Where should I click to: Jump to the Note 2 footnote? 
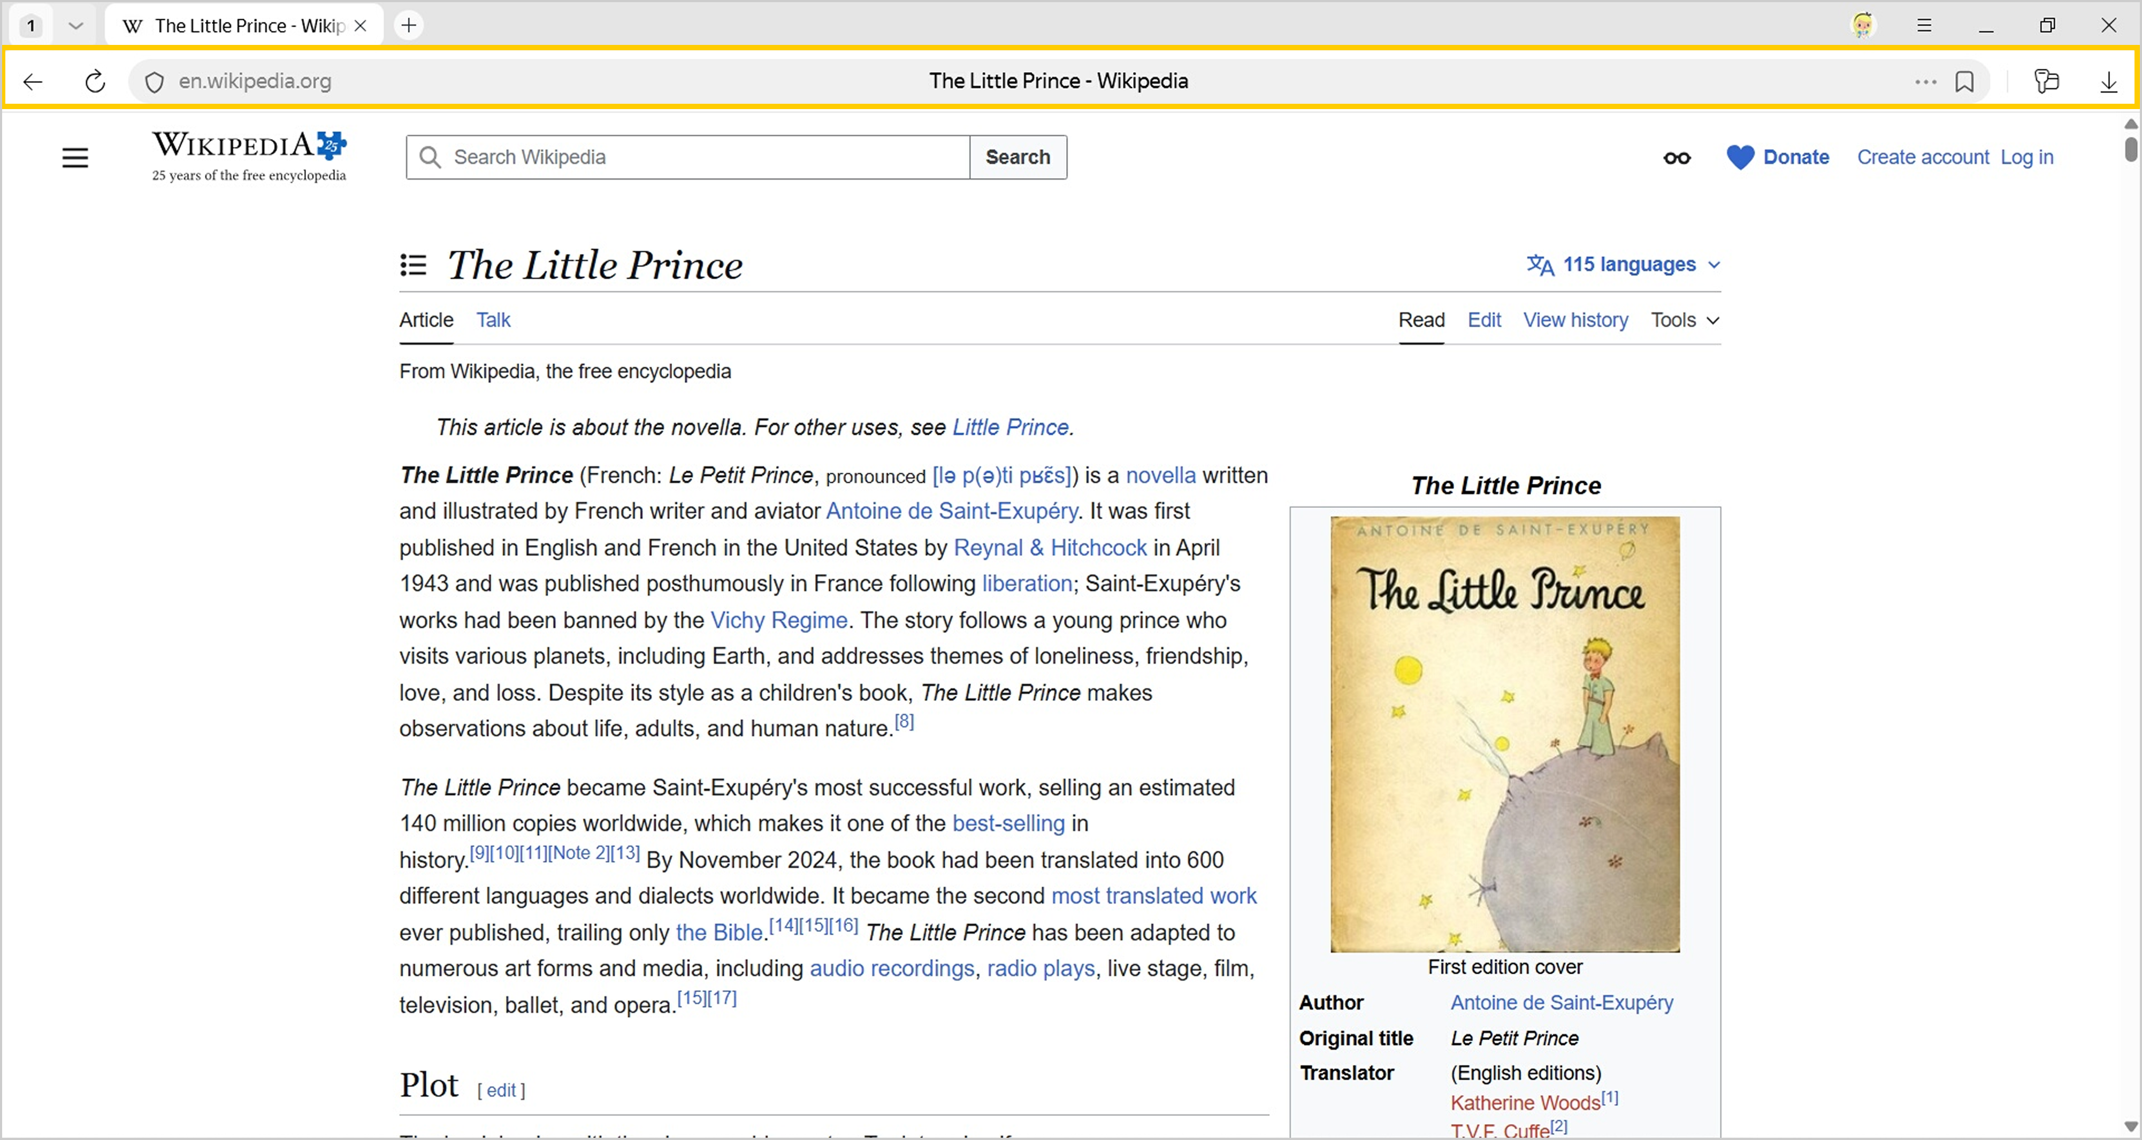[579, 852]
